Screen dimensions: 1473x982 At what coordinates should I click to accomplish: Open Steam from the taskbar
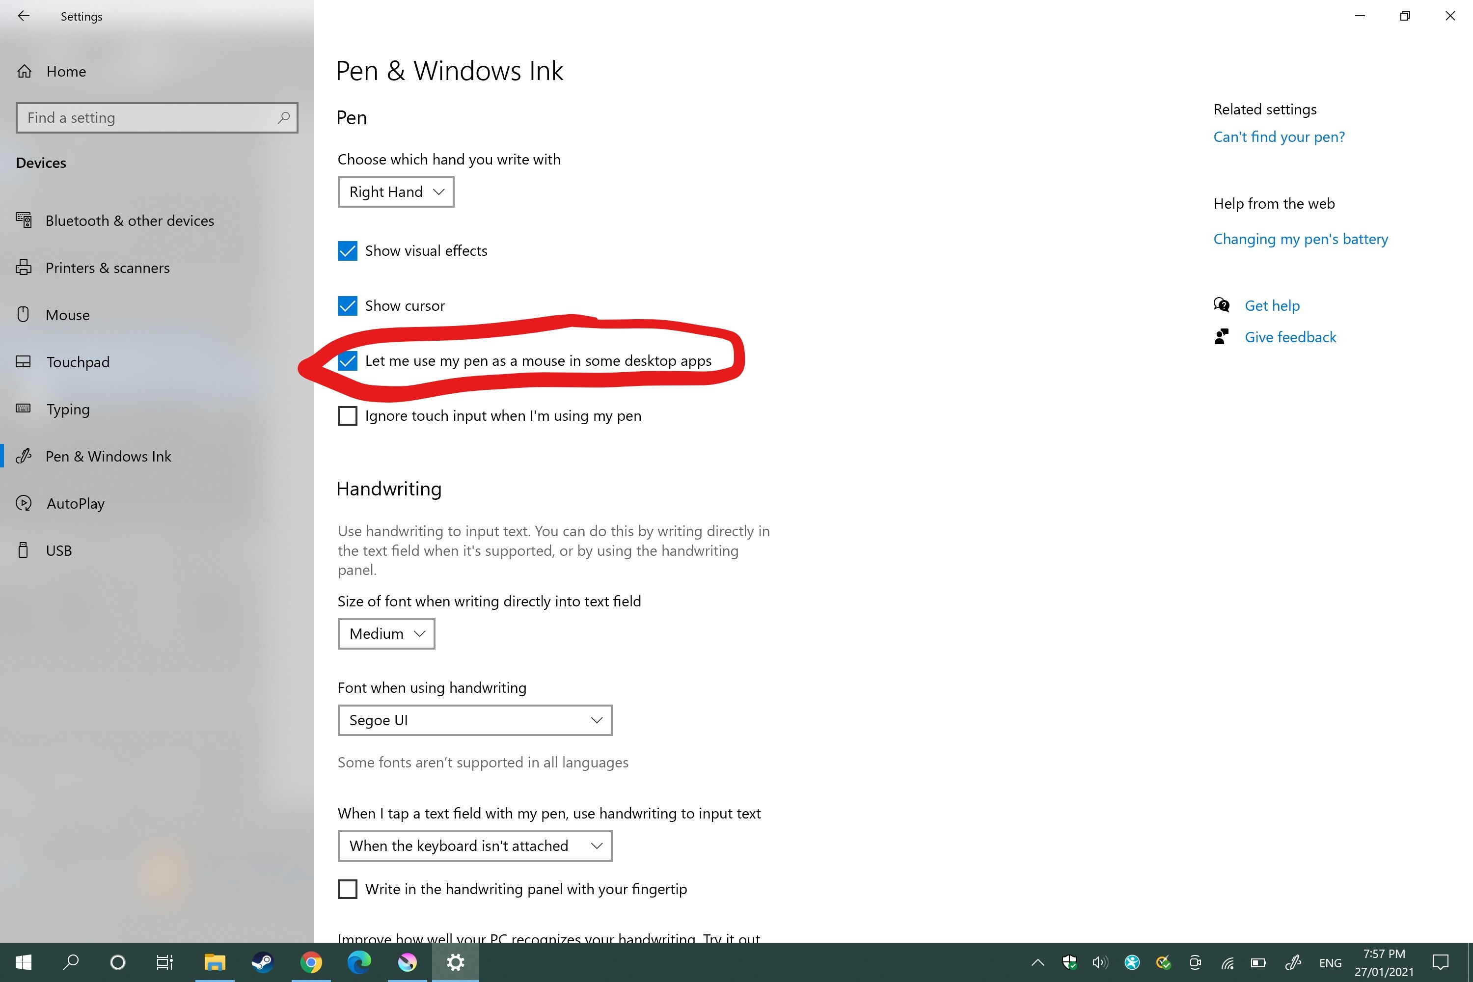pos(262,962)
